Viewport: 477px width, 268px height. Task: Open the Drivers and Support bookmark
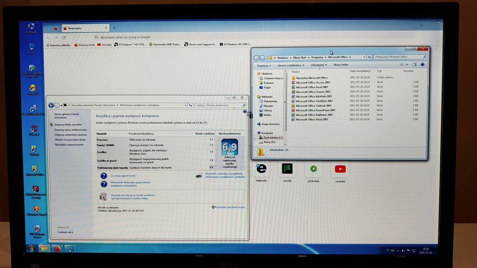[200, 44]
